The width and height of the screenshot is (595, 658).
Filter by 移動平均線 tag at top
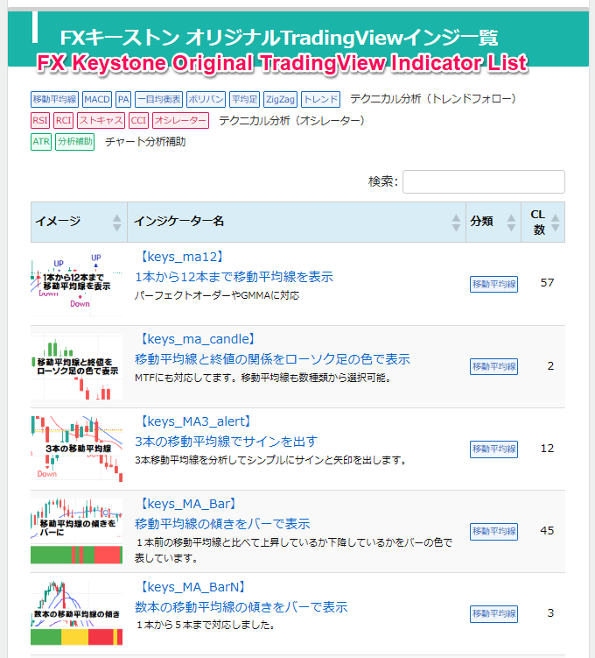[x=54, y=100]
